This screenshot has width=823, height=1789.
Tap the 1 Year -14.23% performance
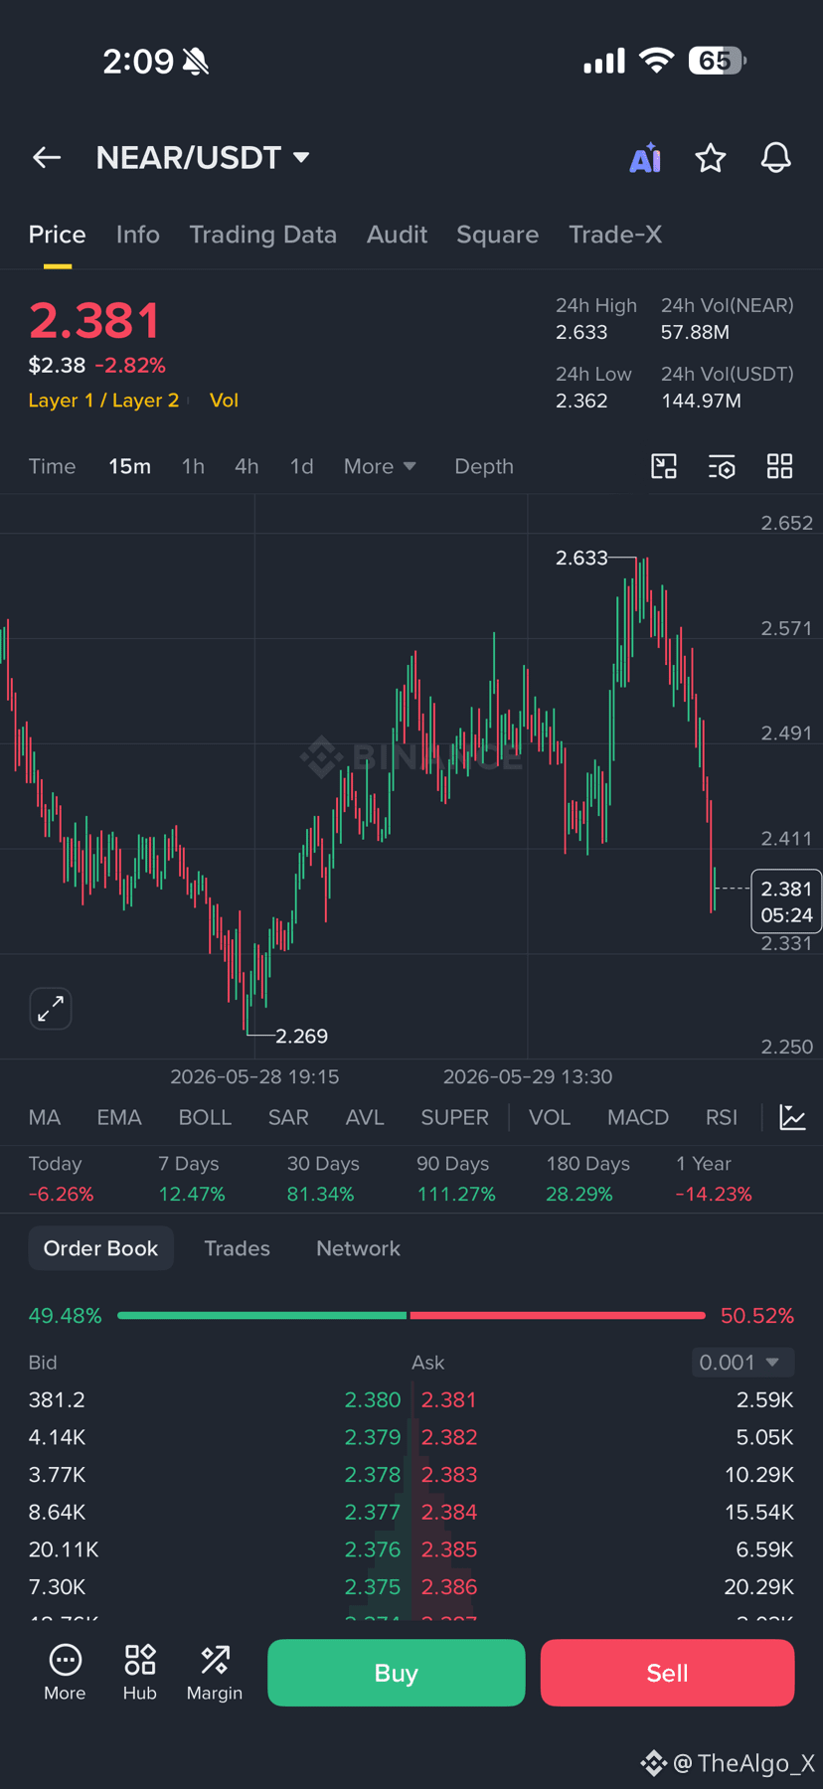(714, 1179)
